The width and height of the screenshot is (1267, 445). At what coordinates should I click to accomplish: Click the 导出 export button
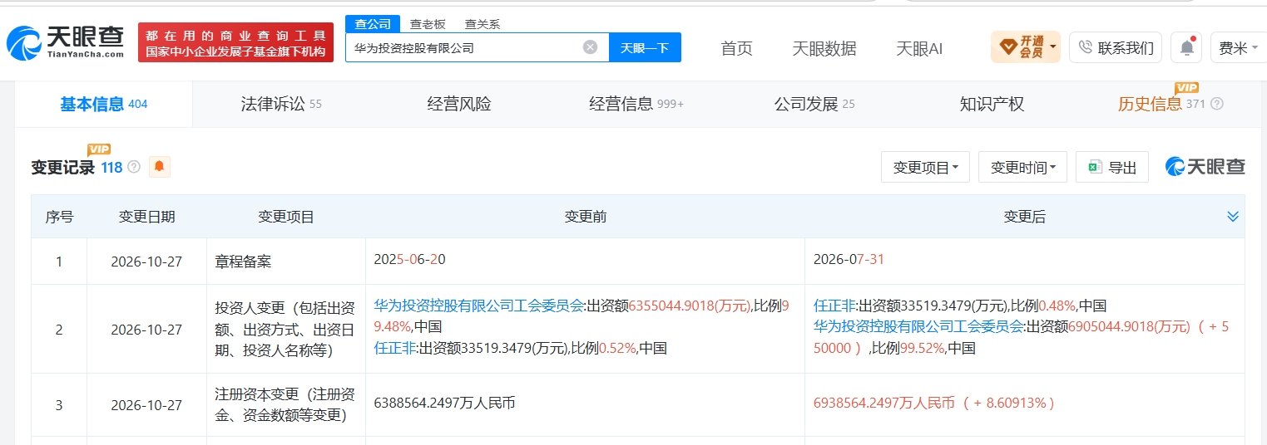coord(1111,167)
